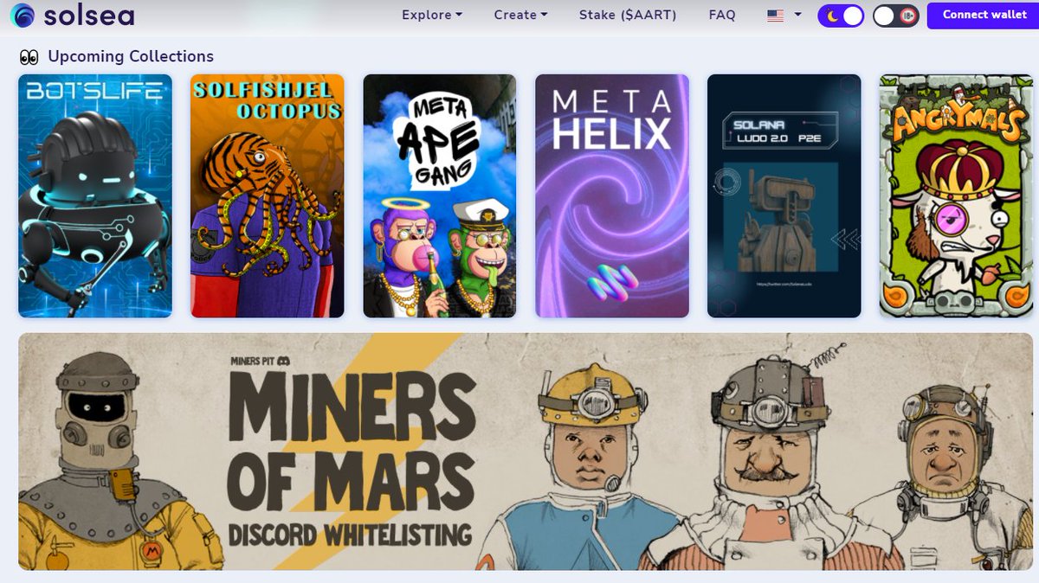This screenshot has width=1039, height=583.
Task: Expand the language selector arrow
Action: coord(797,15)
